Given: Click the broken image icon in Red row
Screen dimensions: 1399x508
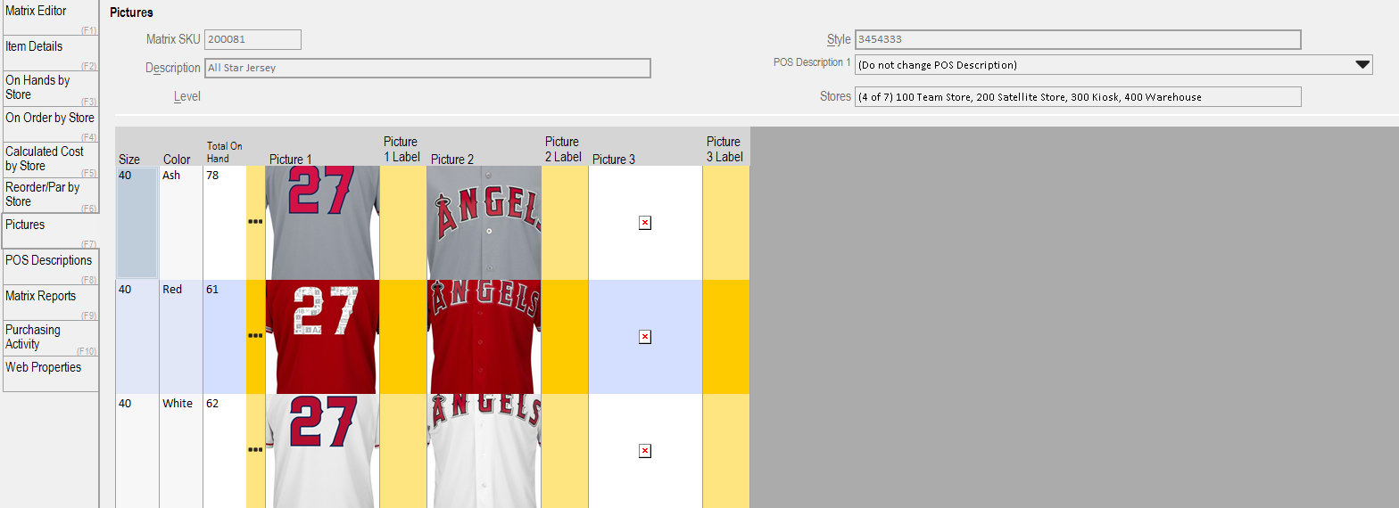Looking at the screenshot, I should (645, 337).
